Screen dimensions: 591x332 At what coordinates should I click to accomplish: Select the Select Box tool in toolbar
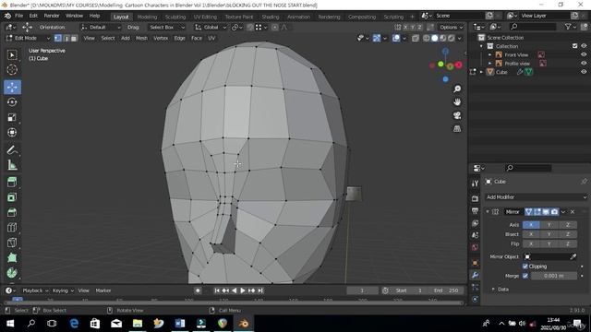[x=12, y=55]
